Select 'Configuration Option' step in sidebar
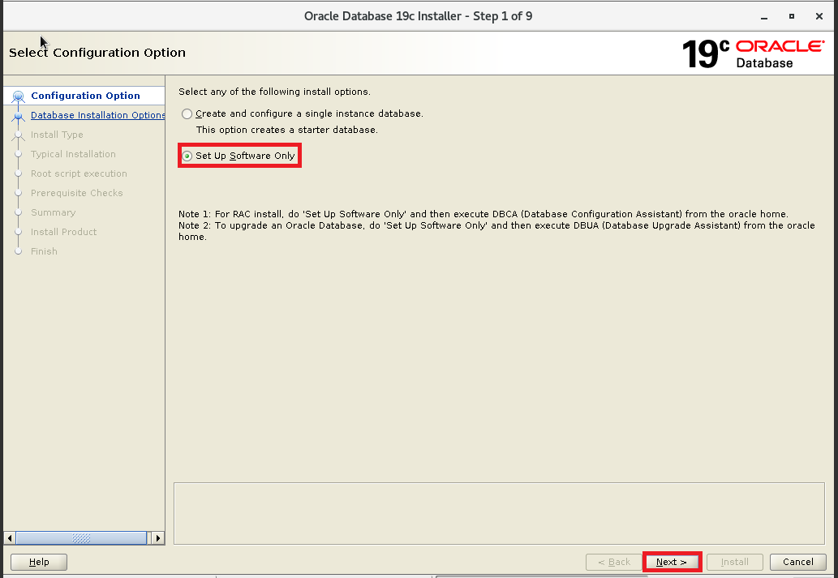Viewport: 838px width, 578px height. (x=85, y=96)
